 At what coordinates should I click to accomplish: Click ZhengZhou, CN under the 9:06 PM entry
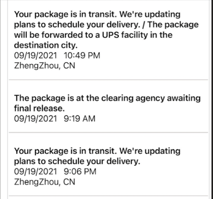click(x=44, y=182)
